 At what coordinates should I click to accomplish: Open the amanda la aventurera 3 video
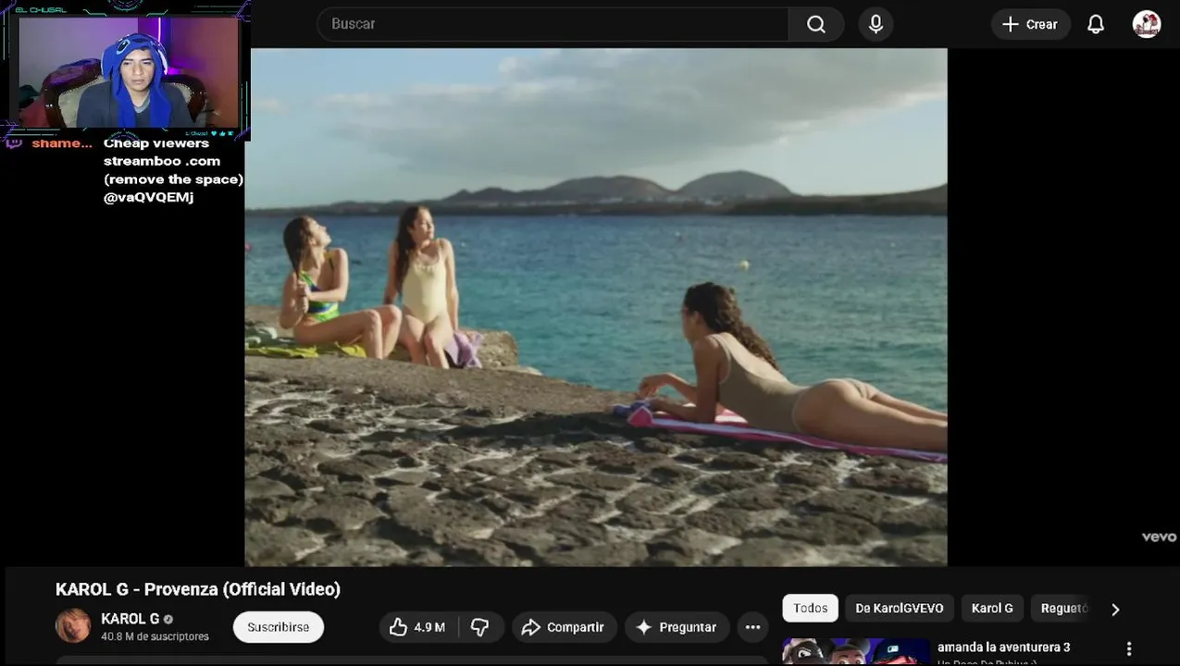[1003, 647]
